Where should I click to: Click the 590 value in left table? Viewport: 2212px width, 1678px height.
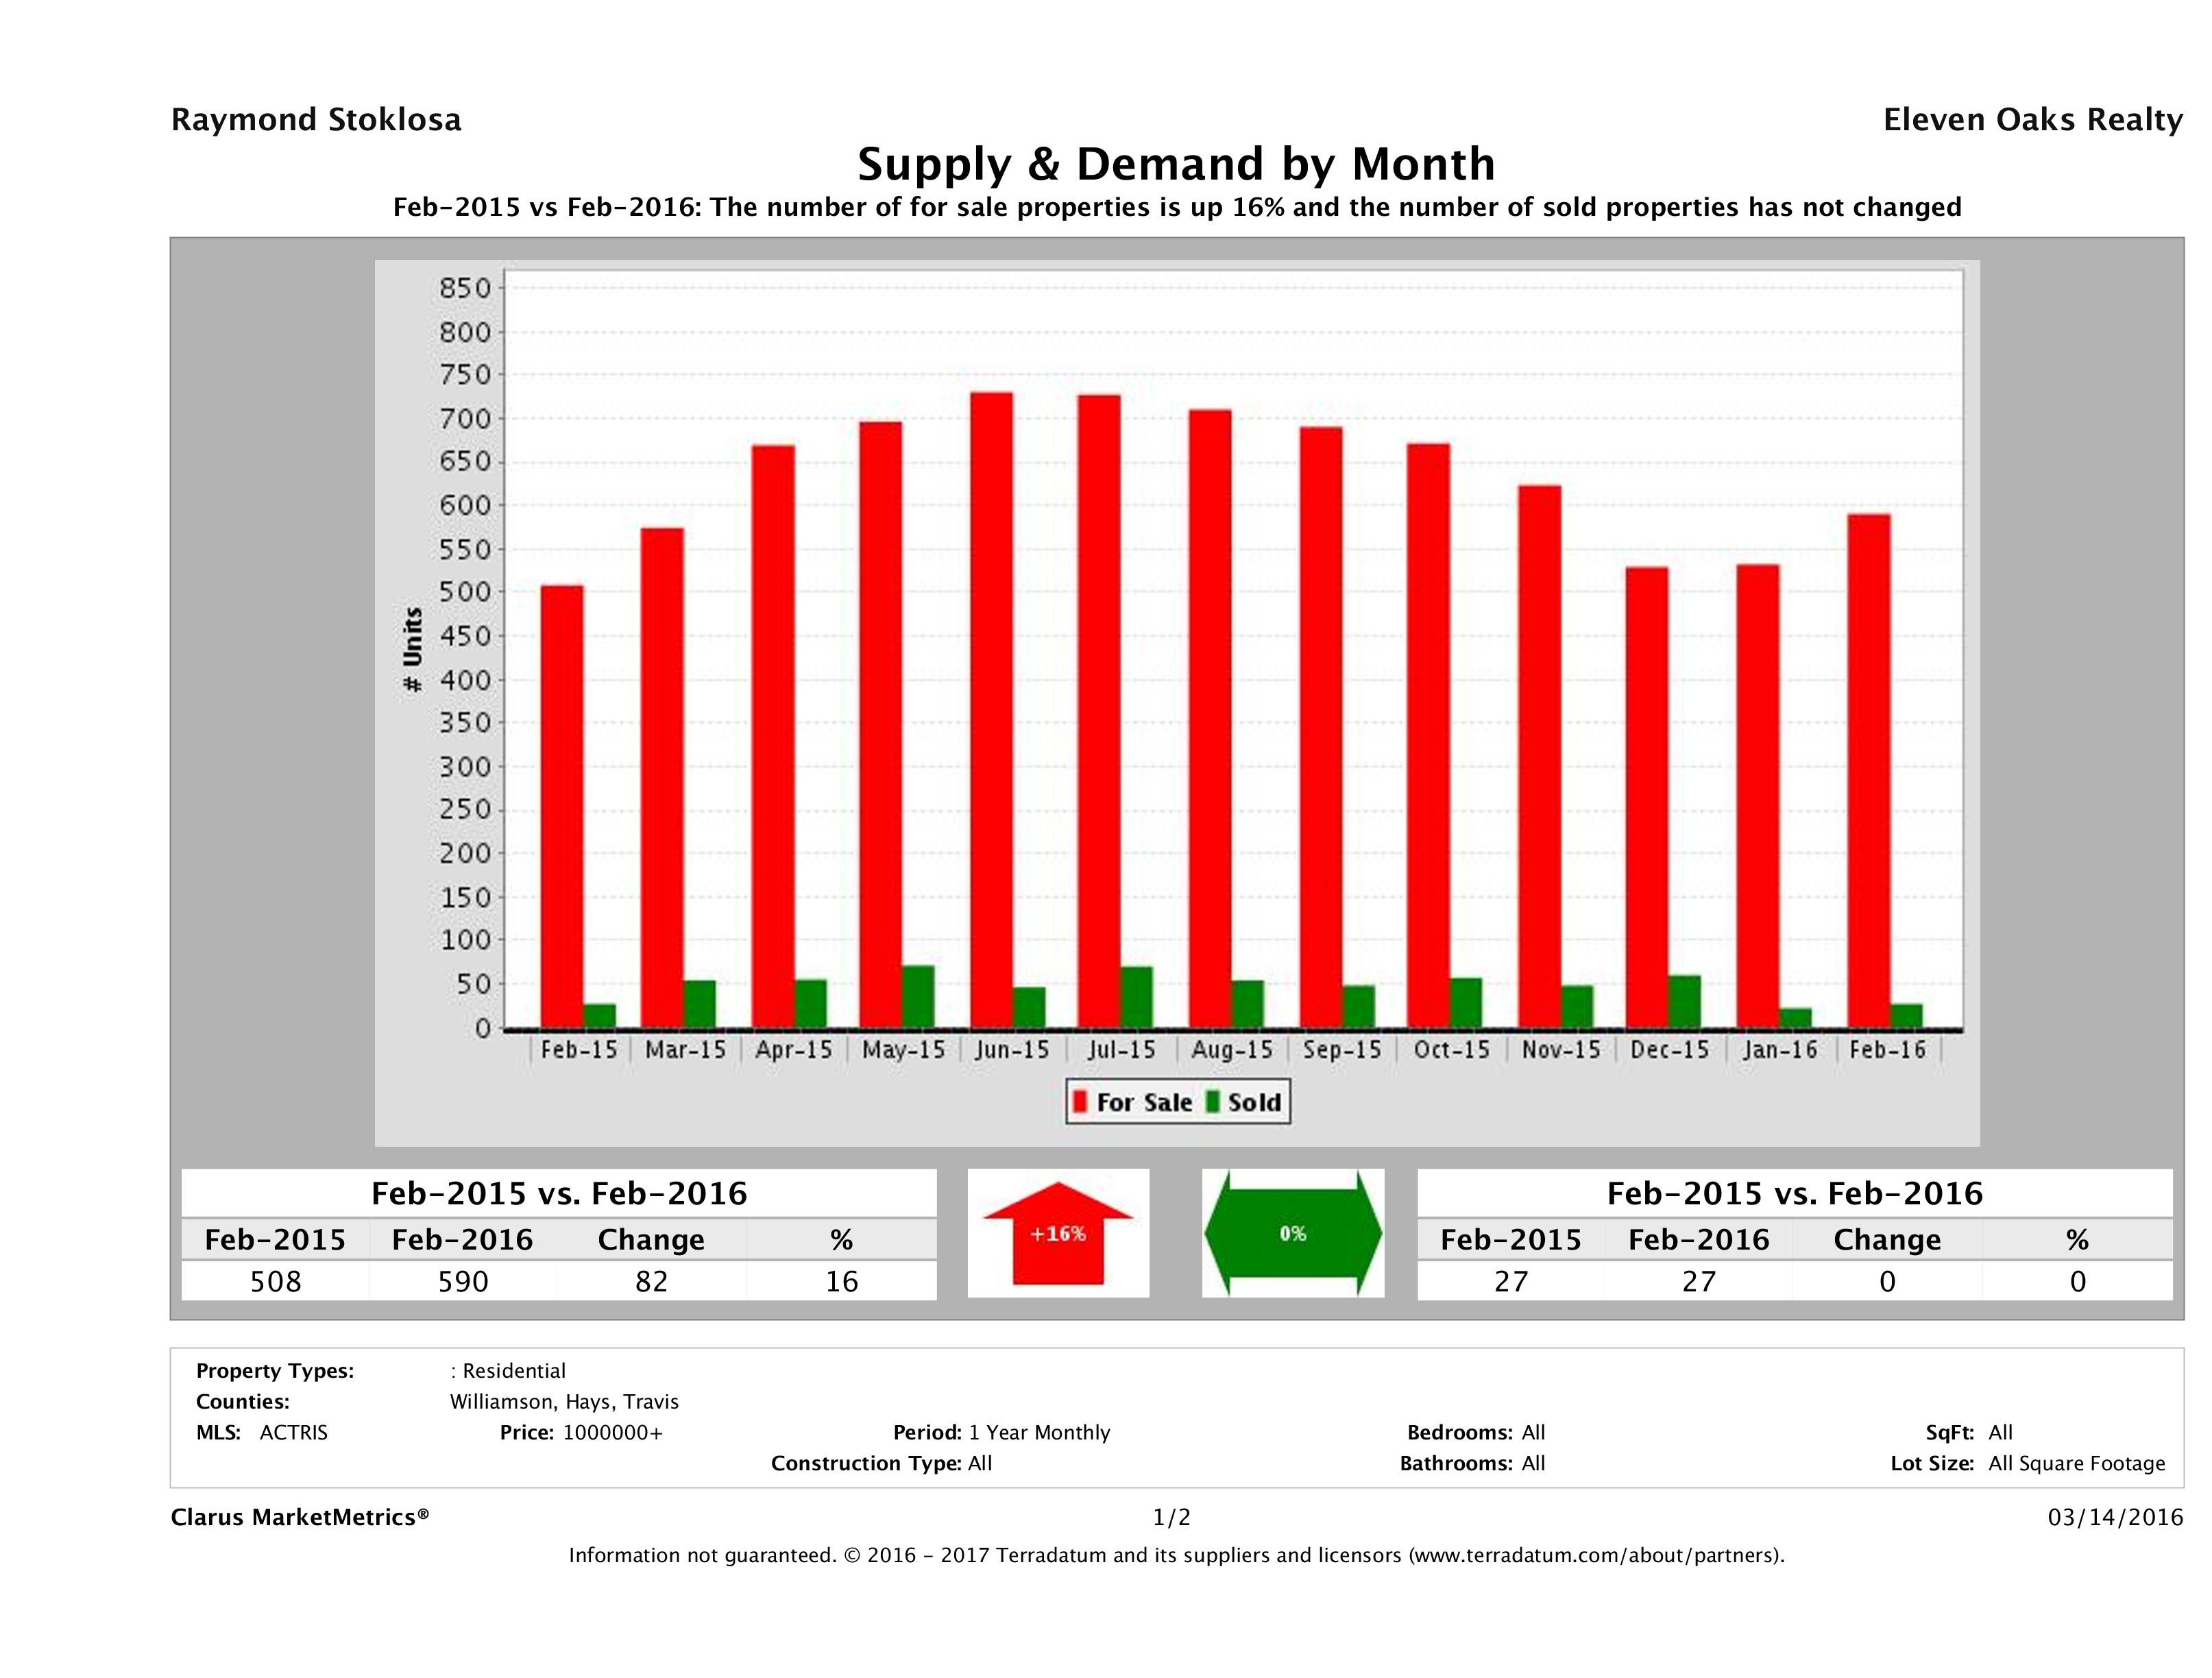(x=463, y=1281)
